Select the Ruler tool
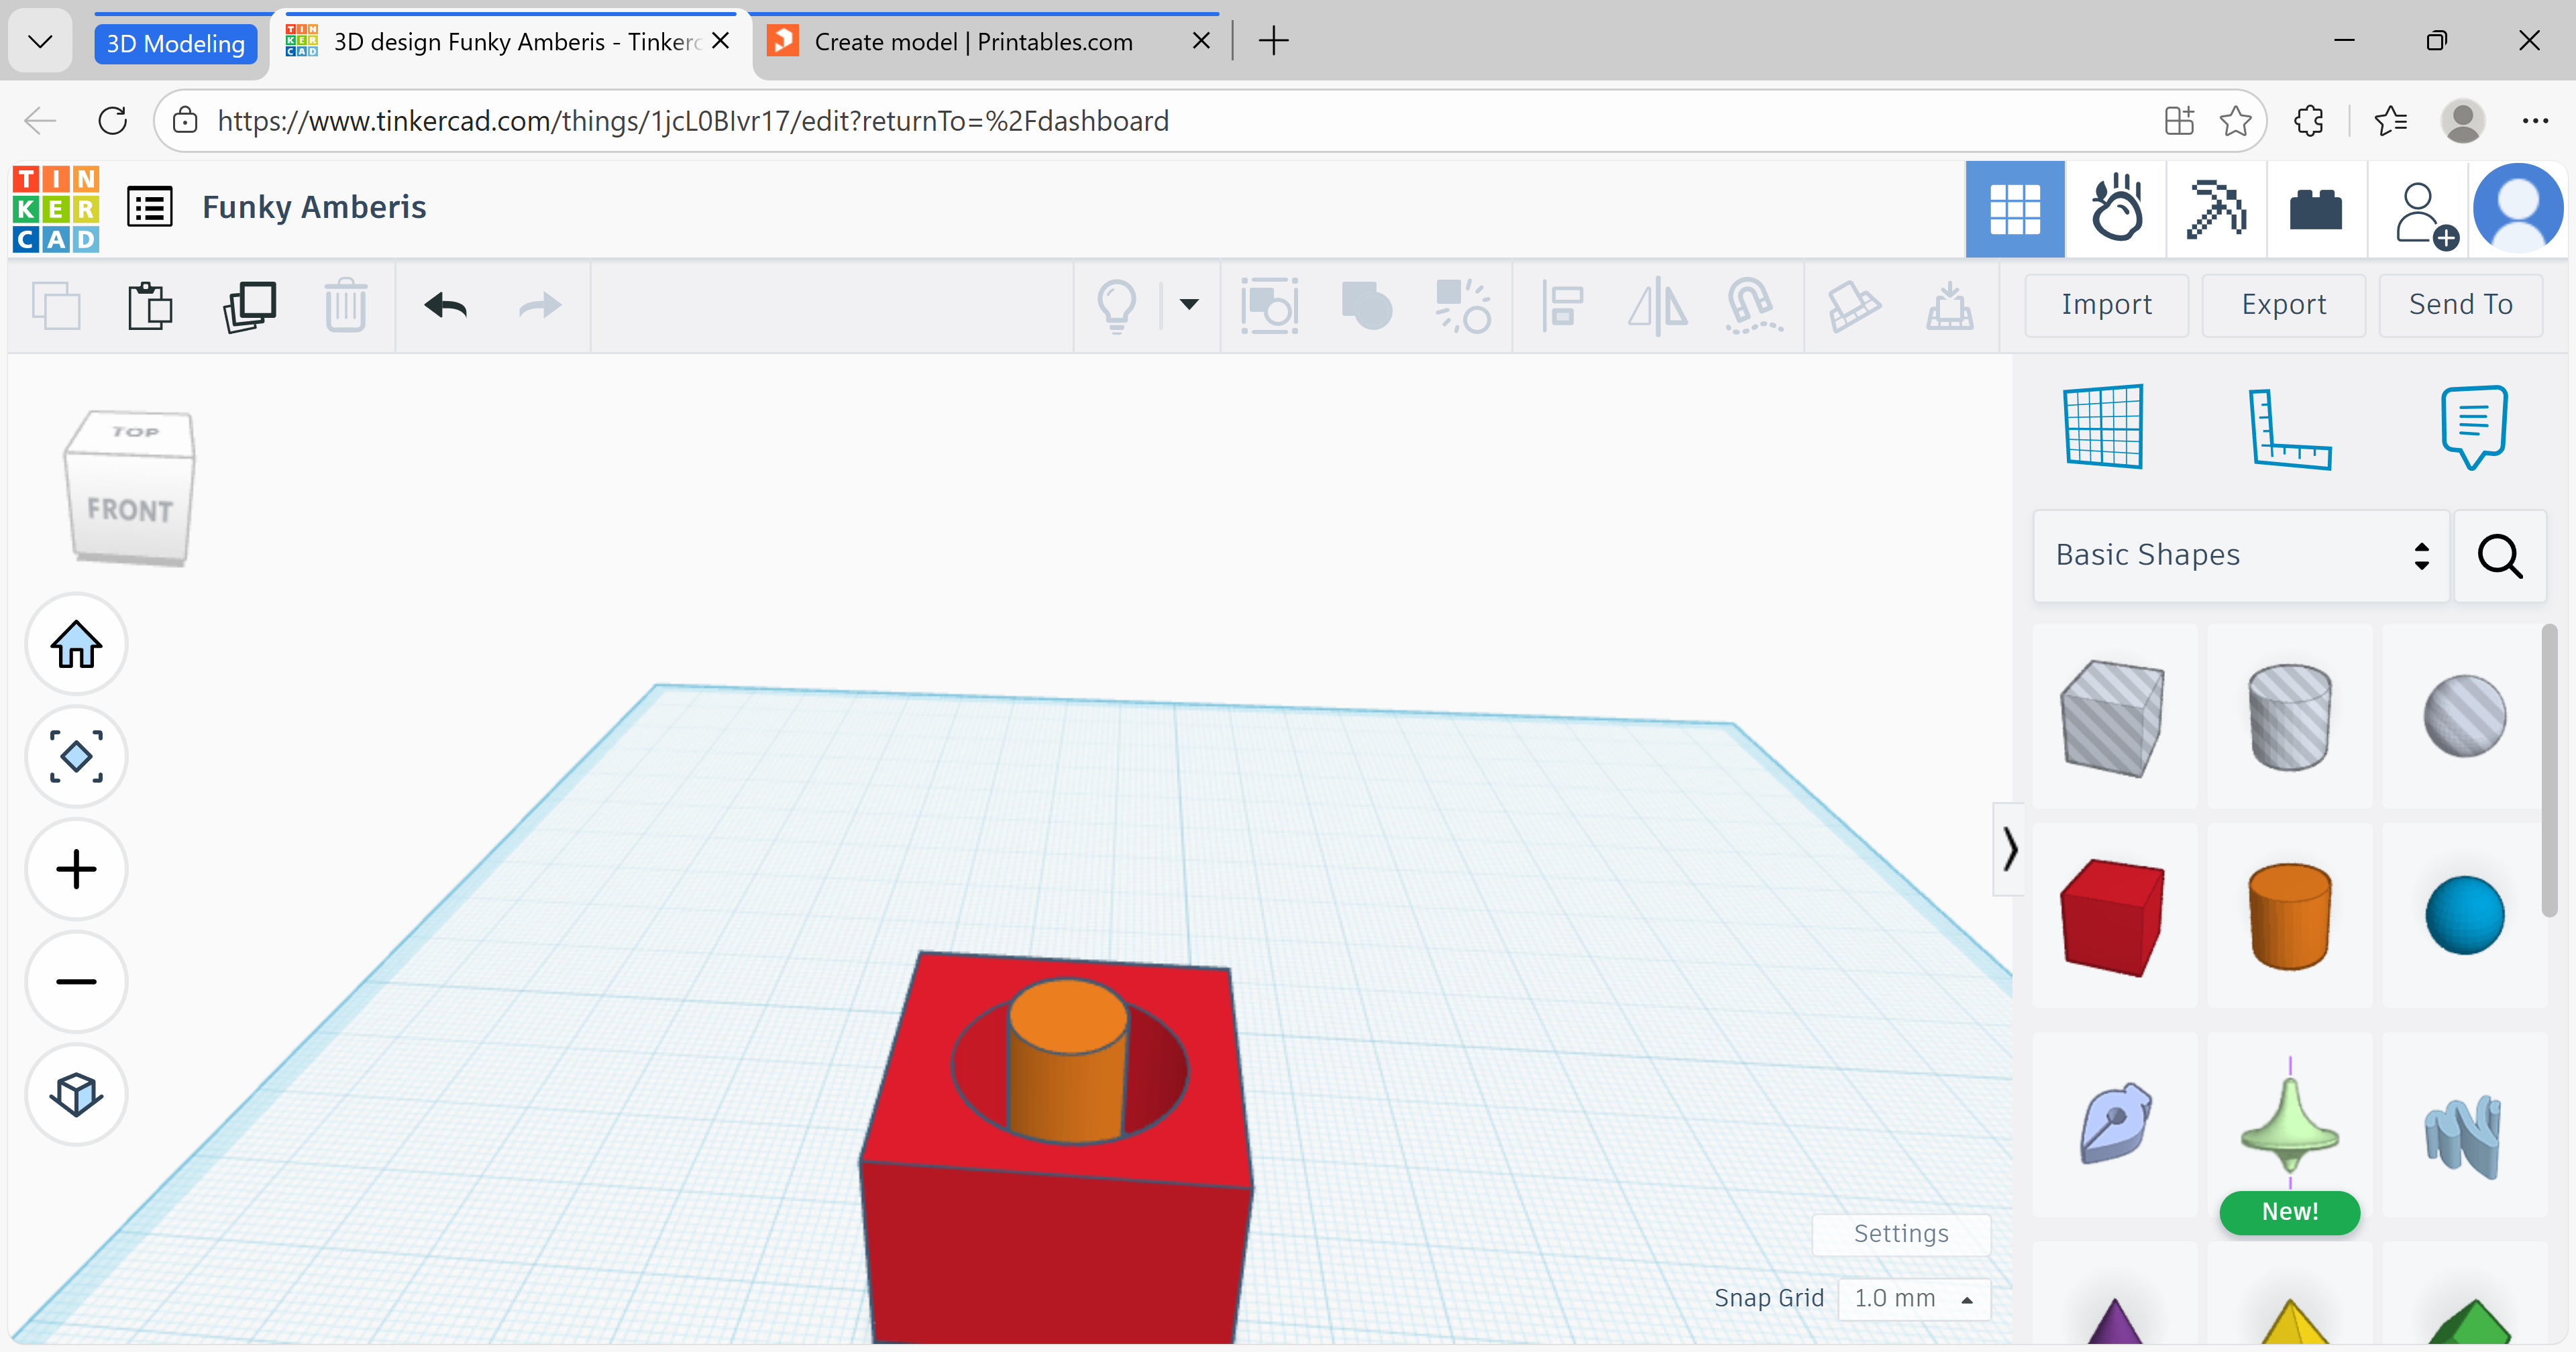The image size is (2576, 1352). point(2289,427)
